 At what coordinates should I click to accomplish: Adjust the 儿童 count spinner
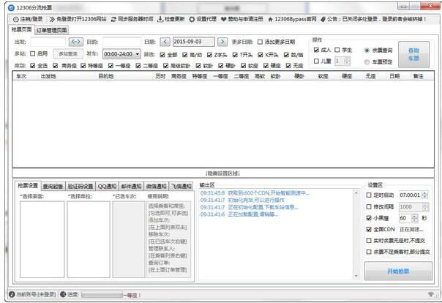[x=348, y=61]
